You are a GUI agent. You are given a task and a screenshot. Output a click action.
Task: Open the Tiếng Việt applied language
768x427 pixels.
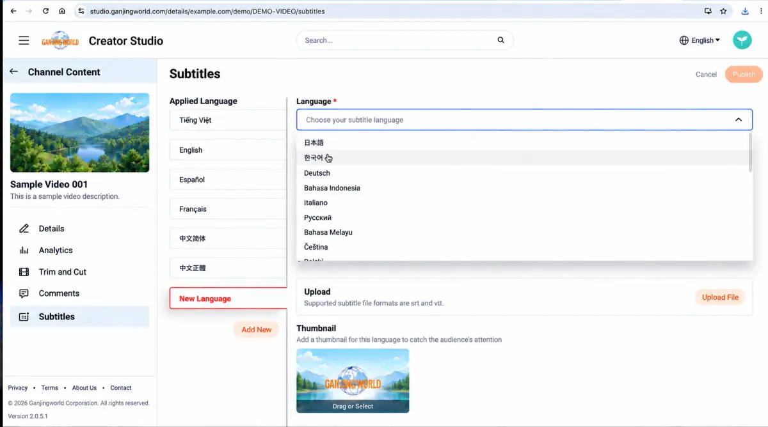pos(228,120)
